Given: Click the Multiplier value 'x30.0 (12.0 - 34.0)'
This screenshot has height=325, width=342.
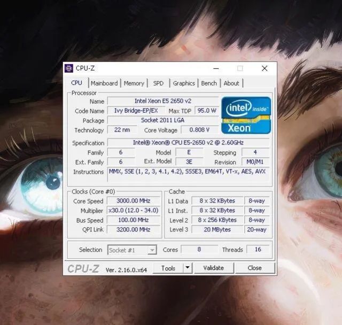Looking at the screenshot, I should click(x=134, y=210).
